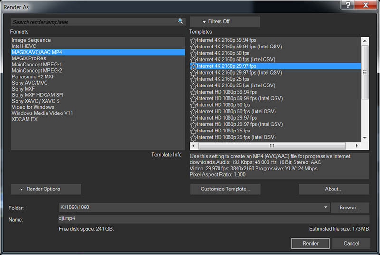Click Customize Template button
The image size is (380, 255).
[225, 189]
